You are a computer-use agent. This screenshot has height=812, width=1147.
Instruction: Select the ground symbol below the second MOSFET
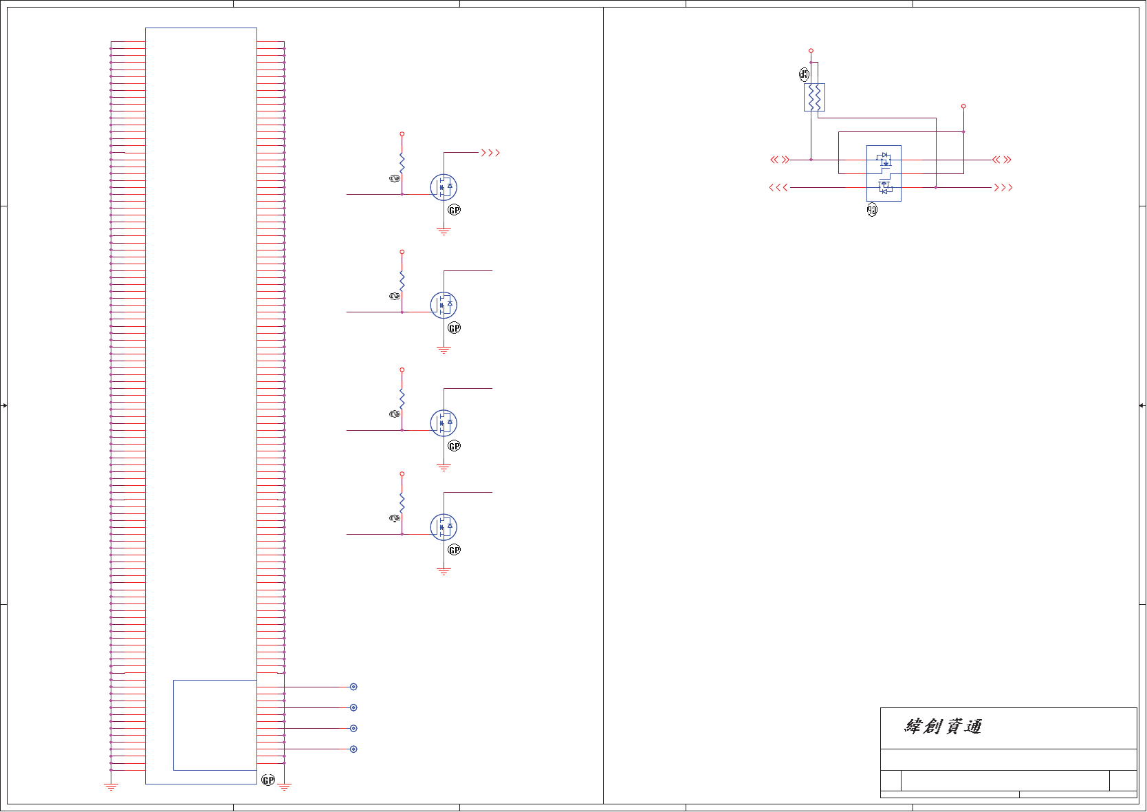pos(444,350)
